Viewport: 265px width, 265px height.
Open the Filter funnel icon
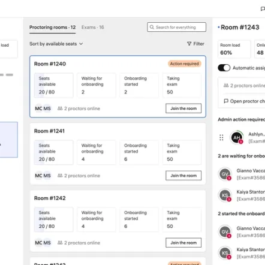pos(189,44)
